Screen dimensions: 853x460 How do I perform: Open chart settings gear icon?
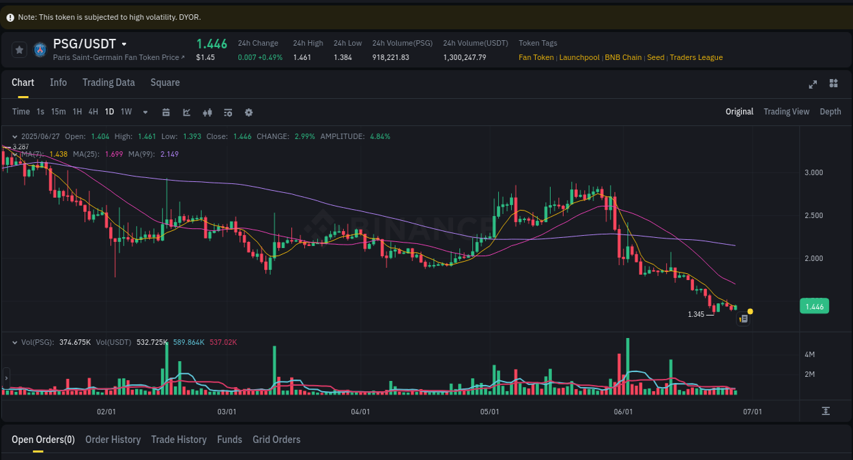click(x=248, y=112)
